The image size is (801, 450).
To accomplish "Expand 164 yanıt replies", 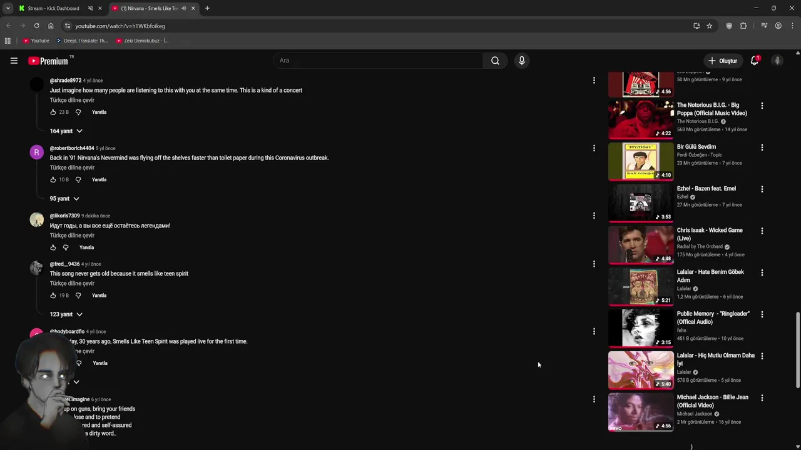I will tap(66, 131).
